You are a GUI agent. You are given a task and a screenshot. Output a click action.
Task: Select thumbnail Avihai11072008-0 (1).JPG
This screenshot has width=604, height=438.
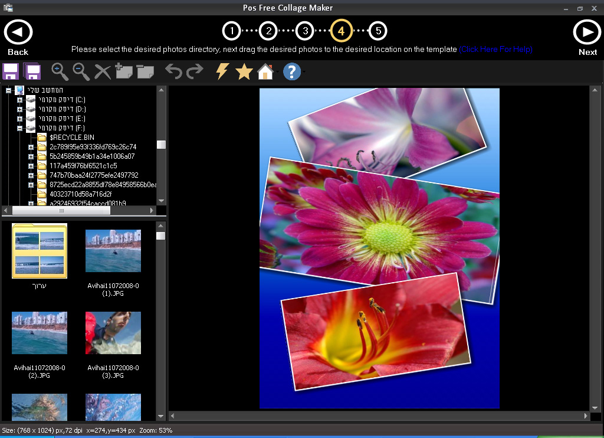(x=113, y=251)
